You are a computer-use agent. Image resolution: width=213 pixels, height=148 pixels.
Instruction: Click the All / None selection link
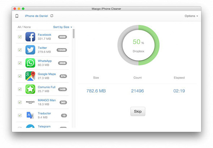(x=24, y=27)
